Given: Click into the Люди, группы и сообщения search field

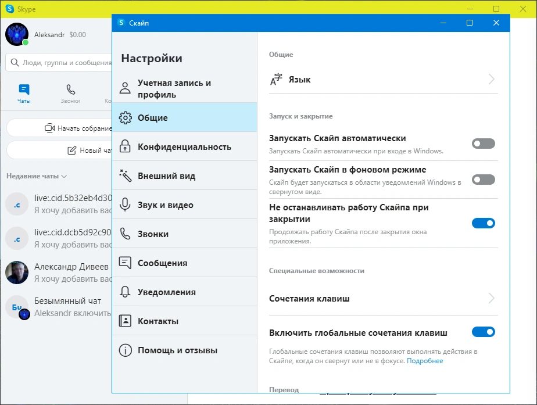Looking at the screenshot, I should pyautogui.click(x=59, y=62).
